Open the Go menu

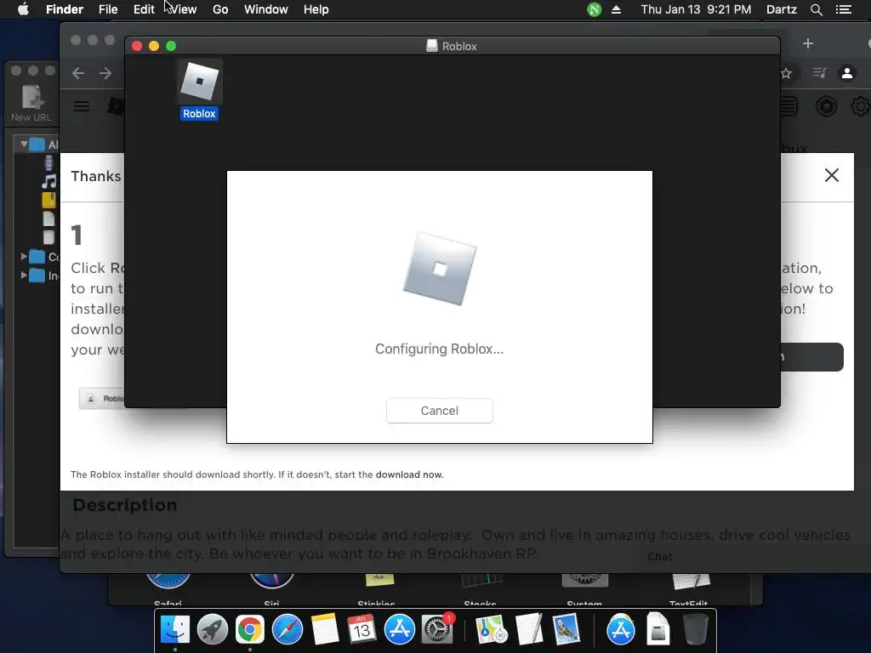tap(220, 9)
